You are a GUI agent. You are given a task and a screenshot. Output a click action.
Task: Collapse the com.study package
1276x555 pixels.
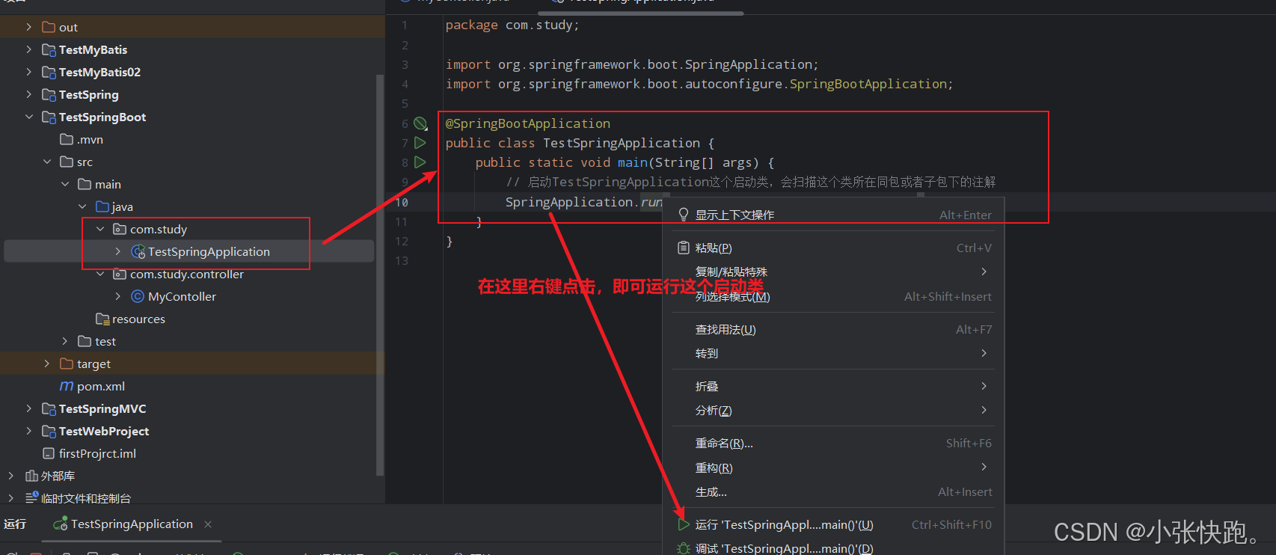[100, 229]
